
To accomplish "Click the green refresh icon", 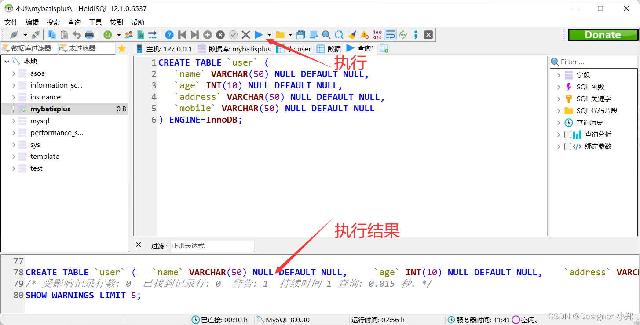I will click(x=108, y=35).
